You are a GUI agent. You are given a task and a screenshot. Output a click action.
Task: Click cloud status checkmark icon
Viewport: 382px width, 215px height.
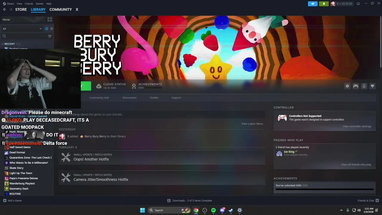click(x=99, y=86)
